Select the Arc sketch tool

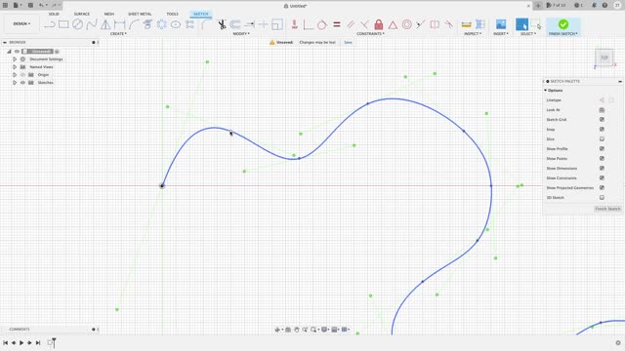134,24
